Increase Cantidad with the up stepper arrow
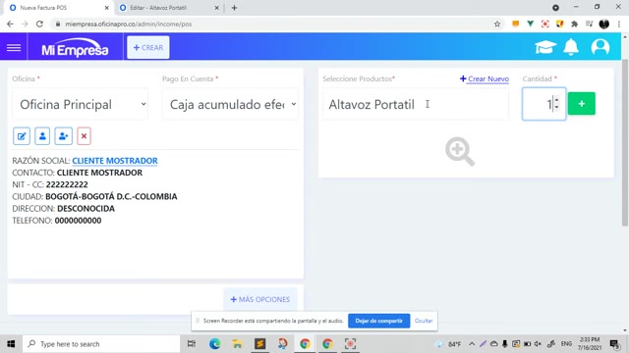The width and height of the screenshot is (629, 353). pos(556,100)
